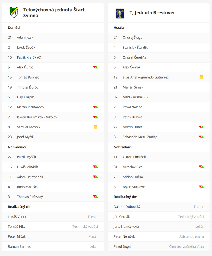Click Martin Durec's substitution arrows icon

tap(201, 127)
